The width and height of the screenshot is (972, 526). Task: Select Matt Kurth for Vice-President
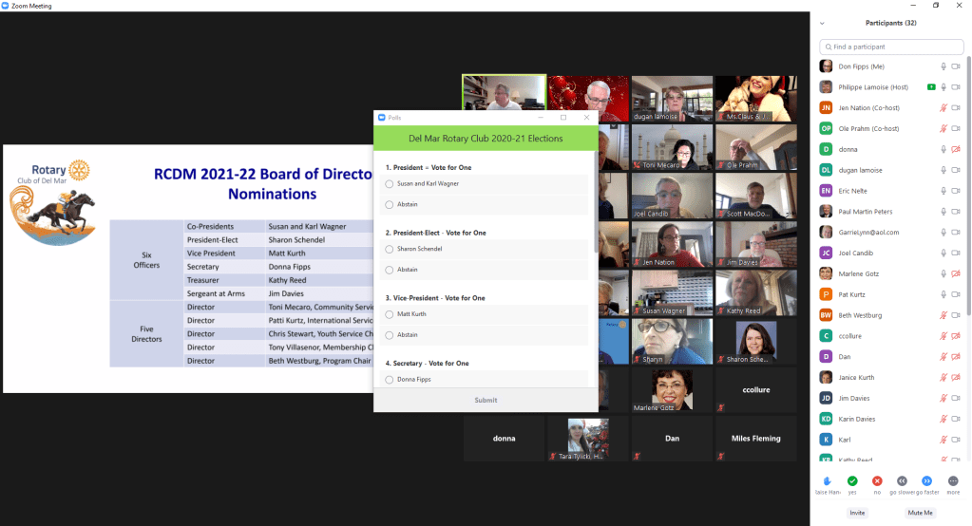390,313
